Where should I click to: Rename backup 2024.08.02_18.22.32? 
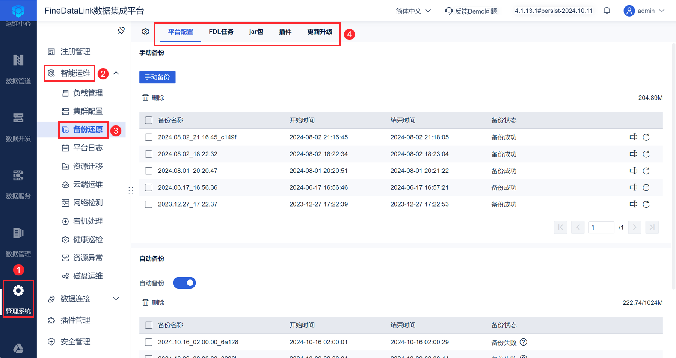[634, 154]
